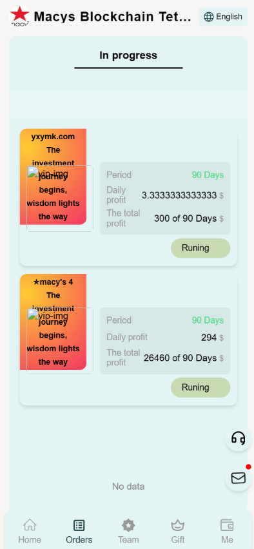
Task: Open the Team badge icon
Action: [x=128, y=525]
